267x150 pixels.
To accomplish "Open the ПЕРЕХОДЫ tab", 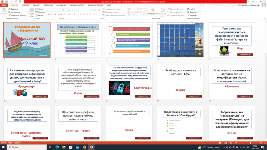I will (48, 5).
